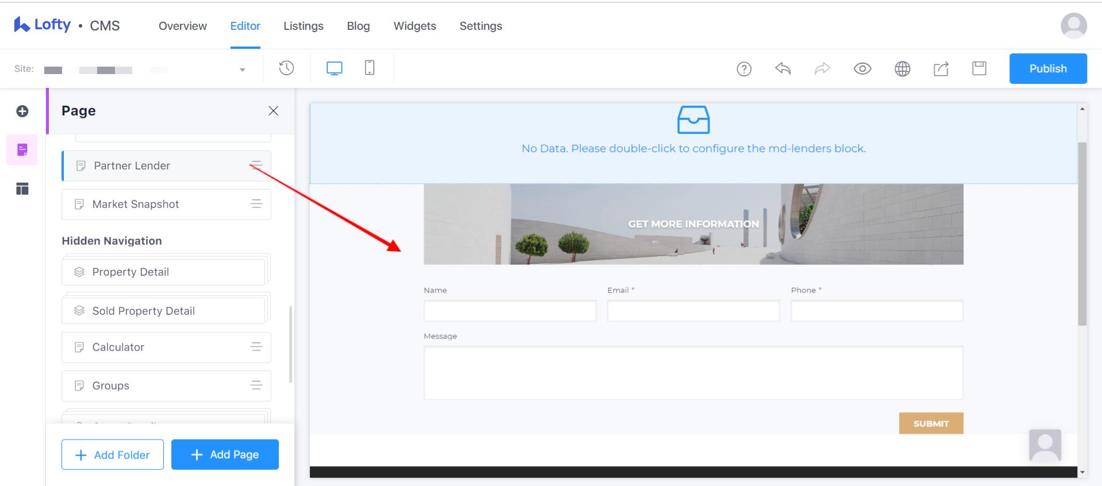
Task: Select the Page panel sidebar icon
Action: point(22,150)
